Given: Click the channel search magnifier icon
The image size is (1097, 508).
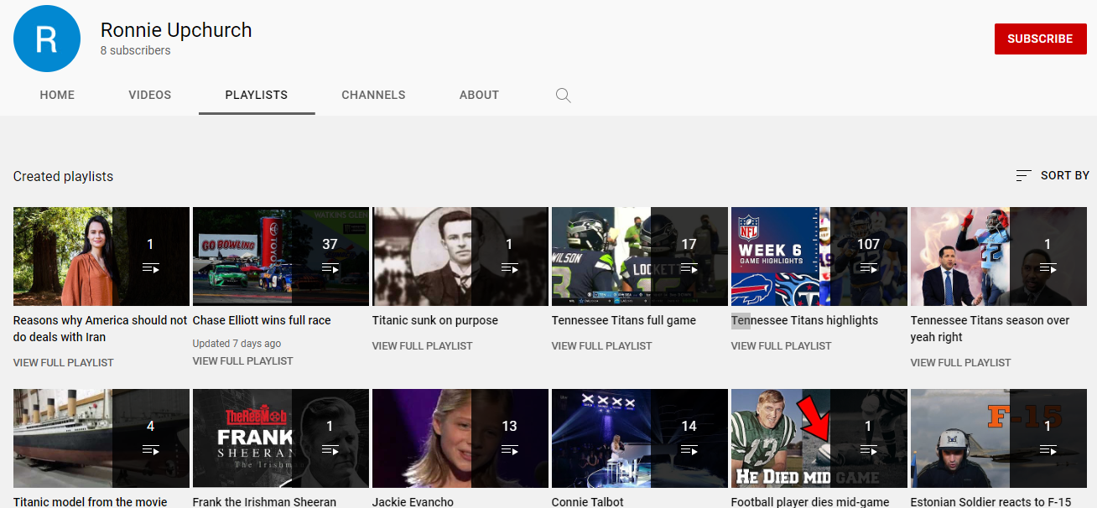Looking at the screenshot, I should [564, 96].
